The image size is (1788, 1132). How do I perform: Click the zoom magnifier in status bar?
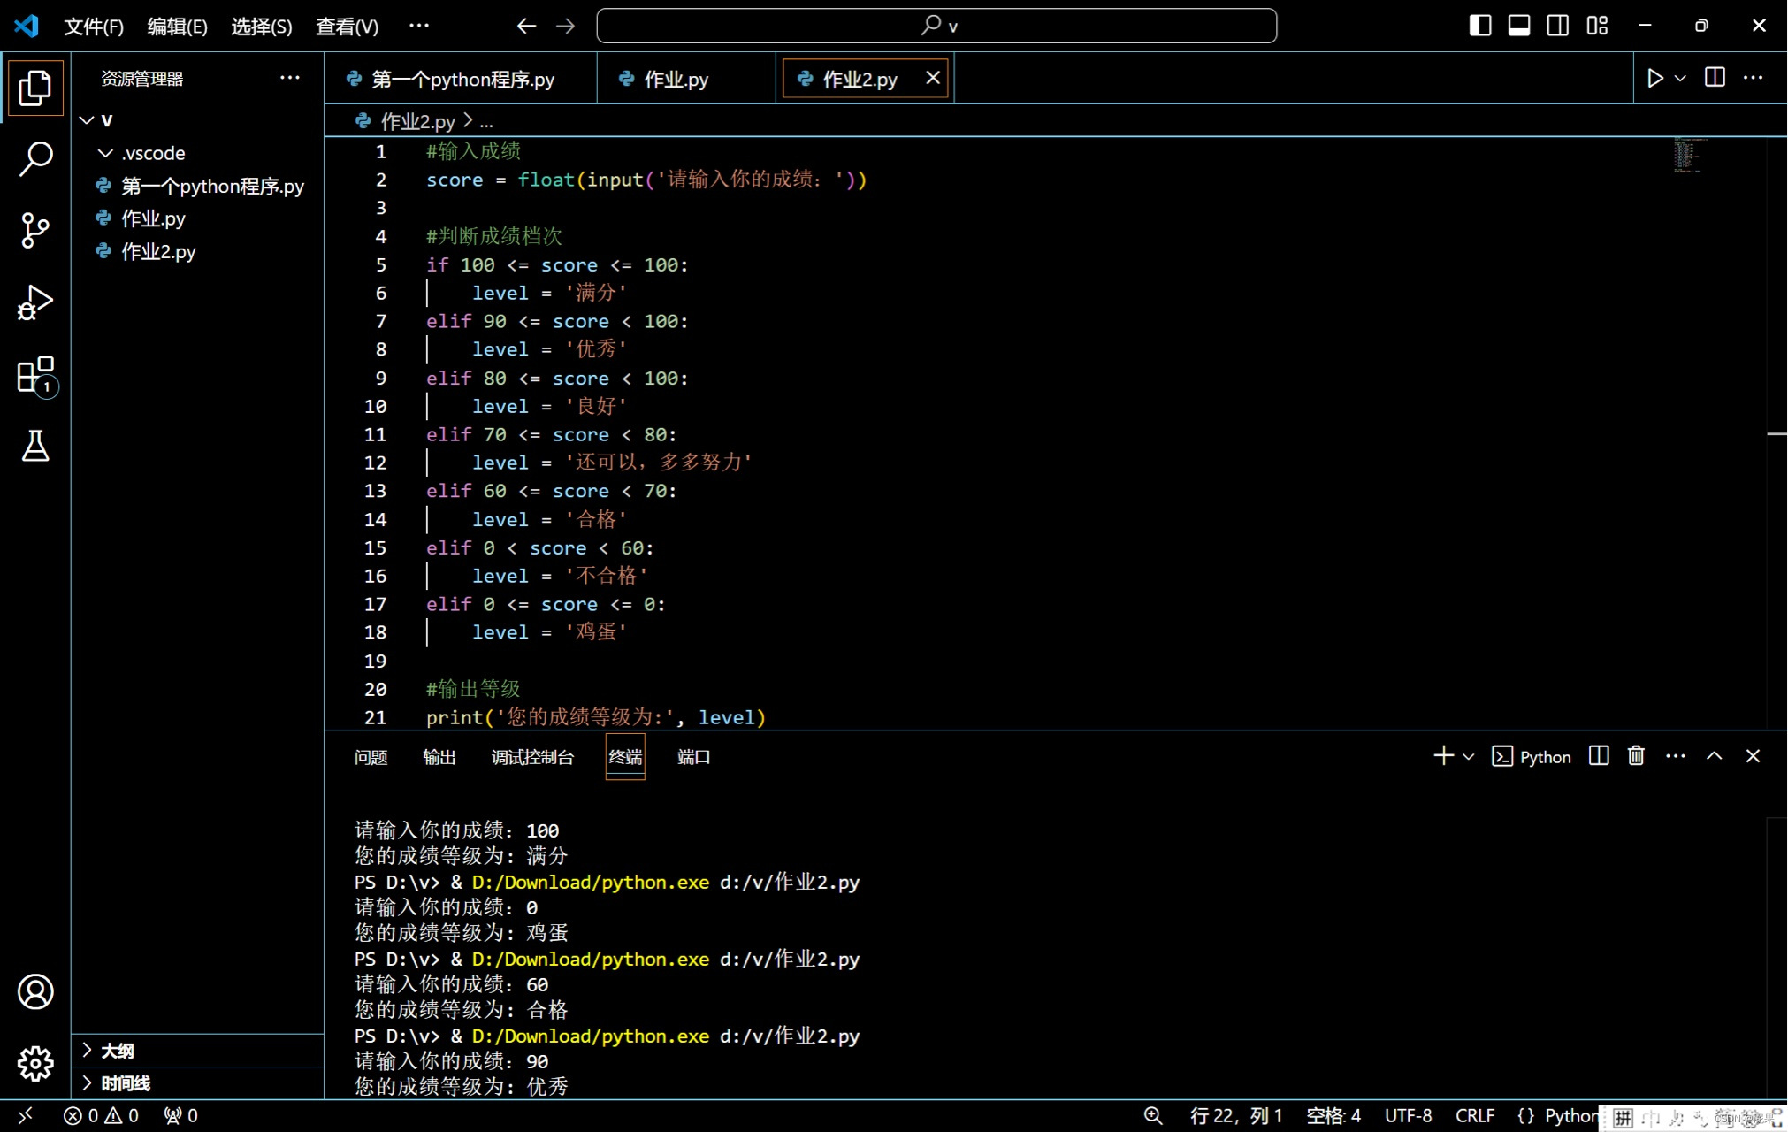1153,1116
